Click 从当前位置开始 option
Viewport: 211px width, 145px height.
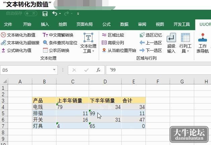pos(119,51)
